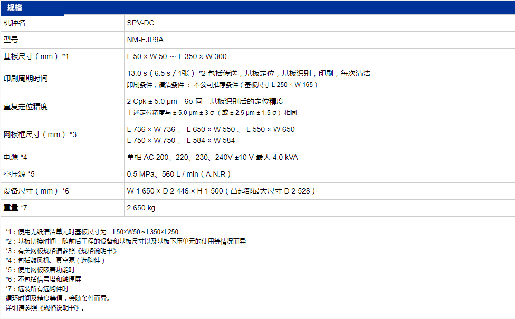This screenshot has width=515, height=319.
Task: Click the 设备尺寸（mm）*6 label
Action: pos(36,191)
